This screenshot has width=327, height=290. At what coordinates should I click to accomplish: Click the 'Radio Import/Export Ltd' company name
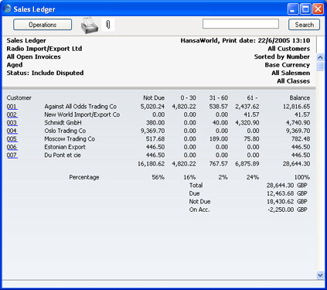(44, 49)
